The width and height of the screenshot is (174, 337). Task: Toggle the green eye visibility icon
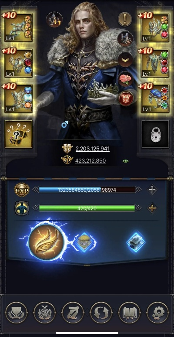[125, 161]
